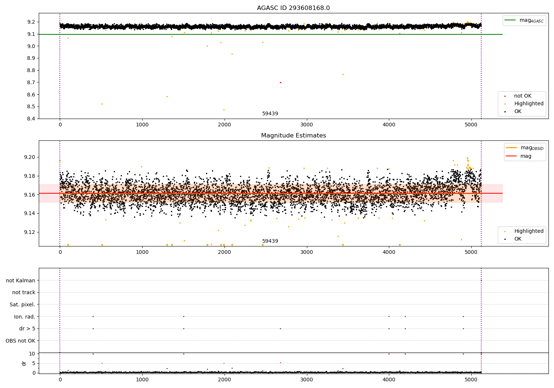Click the 9.20 tick on middle plot y-axis
The width and height of the screenshot is (554, 388).
pos(30,157)
